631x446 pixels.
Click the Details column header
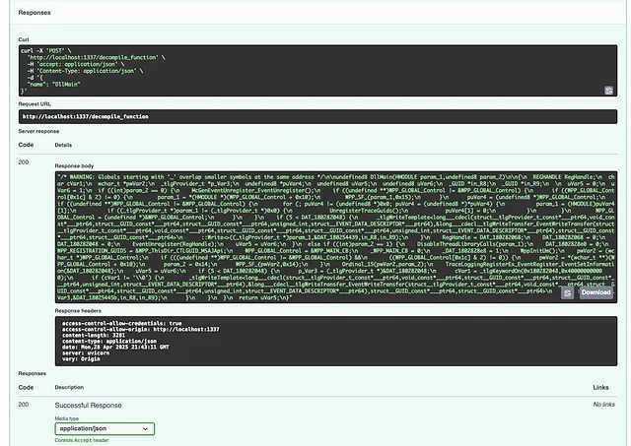(x=63, y=145)
